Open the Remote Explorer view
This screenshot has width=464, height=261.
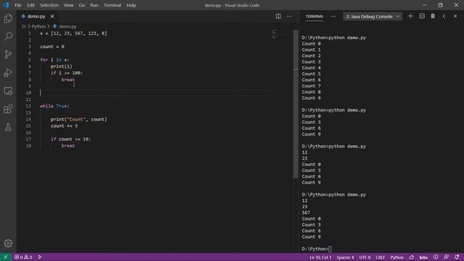click(8, 91)
